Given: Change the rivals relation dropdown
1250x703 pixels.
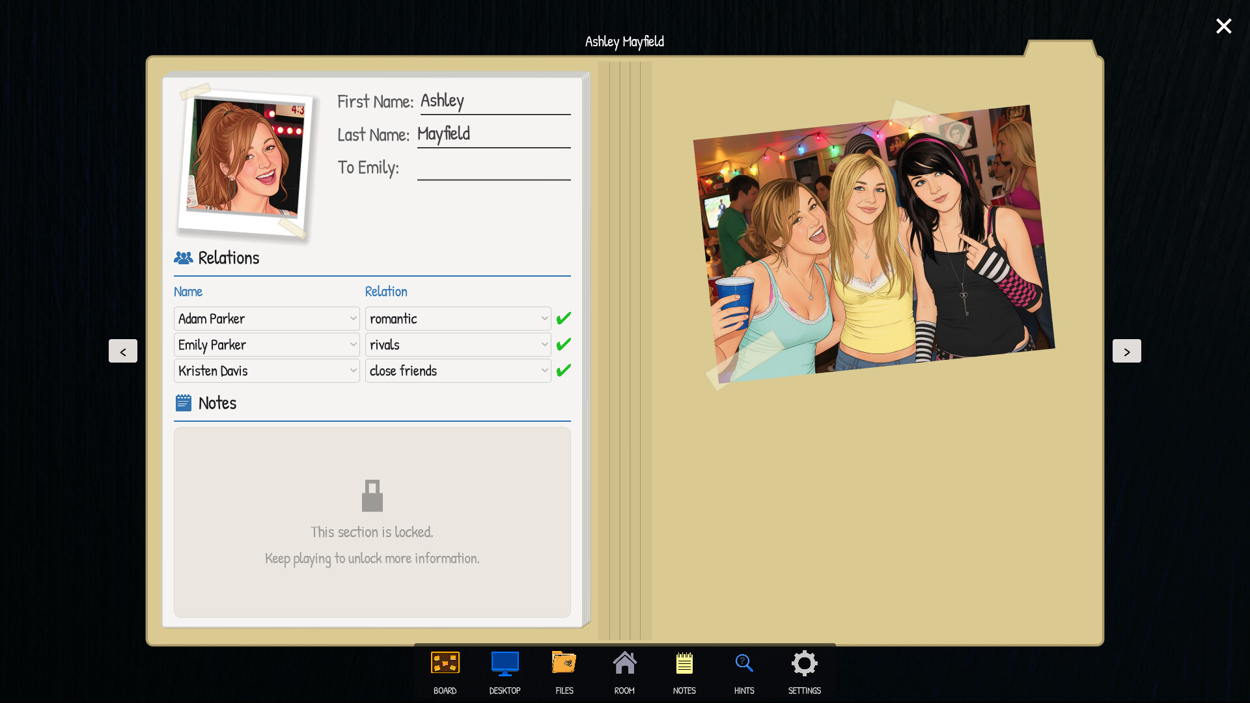Looking at the screenshot, I should coord(458,345).
